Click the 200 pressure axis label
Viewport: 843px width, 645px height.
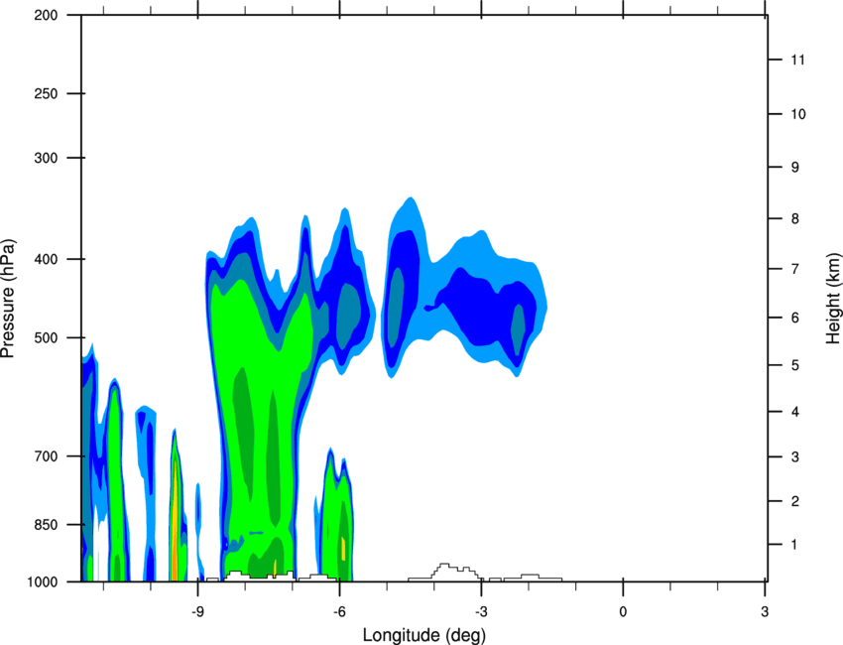coord(46,15)
